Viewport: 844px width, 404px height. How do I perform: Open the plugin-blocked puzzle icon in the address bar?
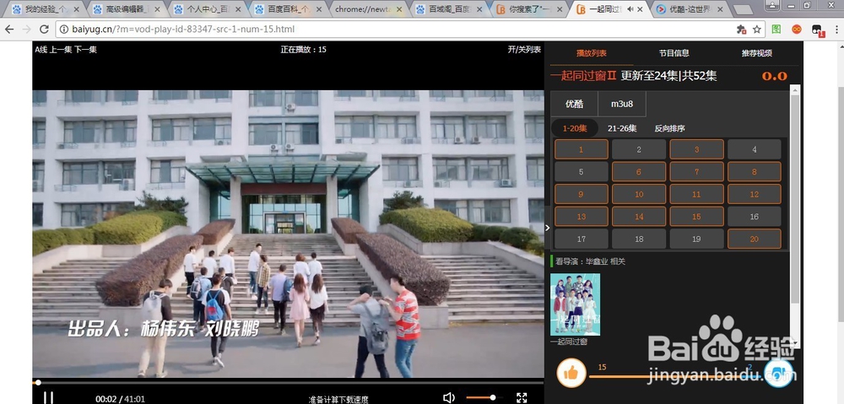pyautogui.click(x=741, y=29)
